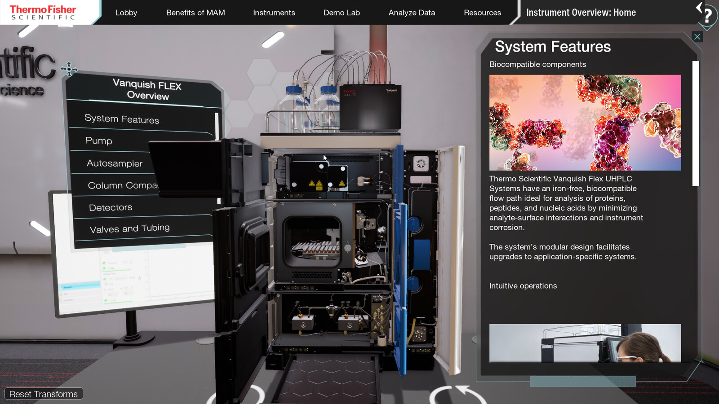
Task: Go to the Instruments section
Action: pyautogui.click(x=274, y=13)
